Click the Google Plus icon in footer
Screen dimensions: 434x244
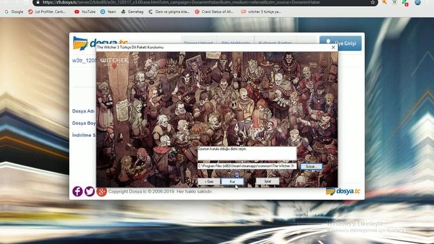coord(101,191)
